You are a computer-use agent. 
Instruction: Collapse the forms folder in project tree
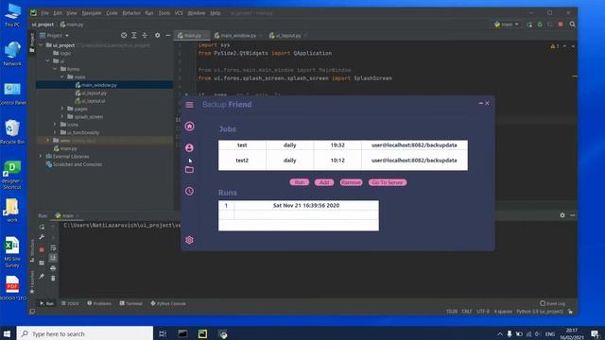pos(55,69)
